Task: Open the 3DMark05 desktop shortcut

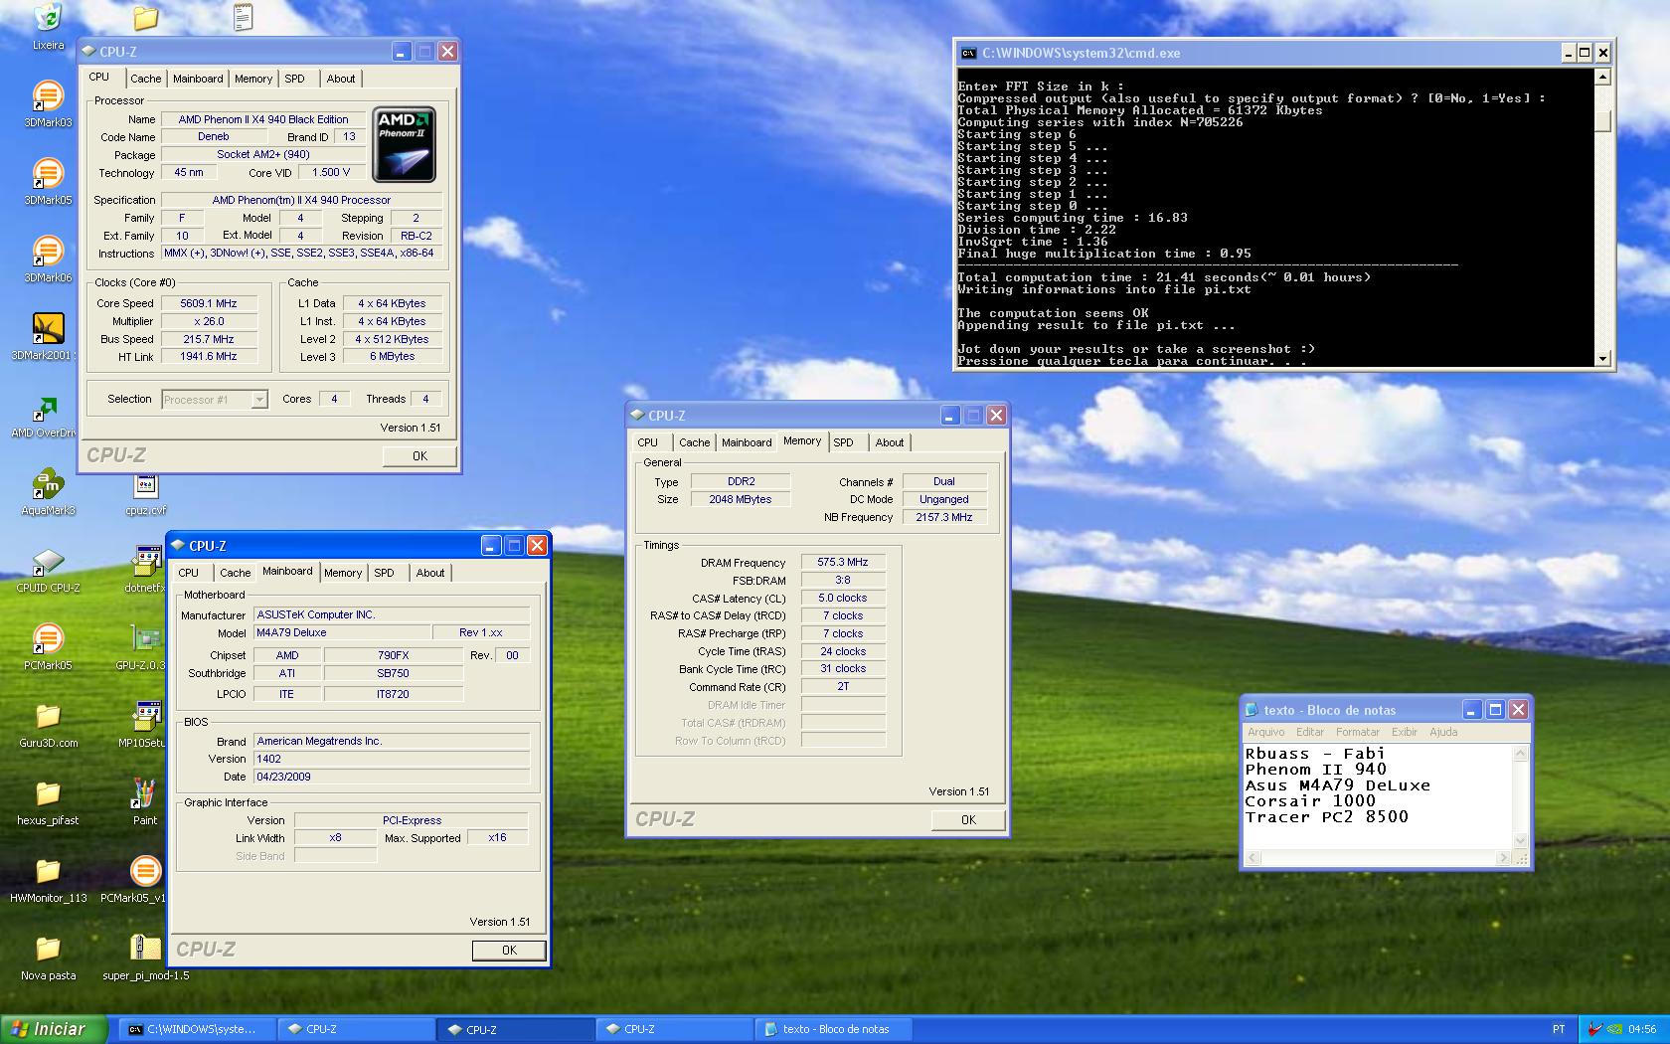Action: pyautogui.click(x=48, y=181)
